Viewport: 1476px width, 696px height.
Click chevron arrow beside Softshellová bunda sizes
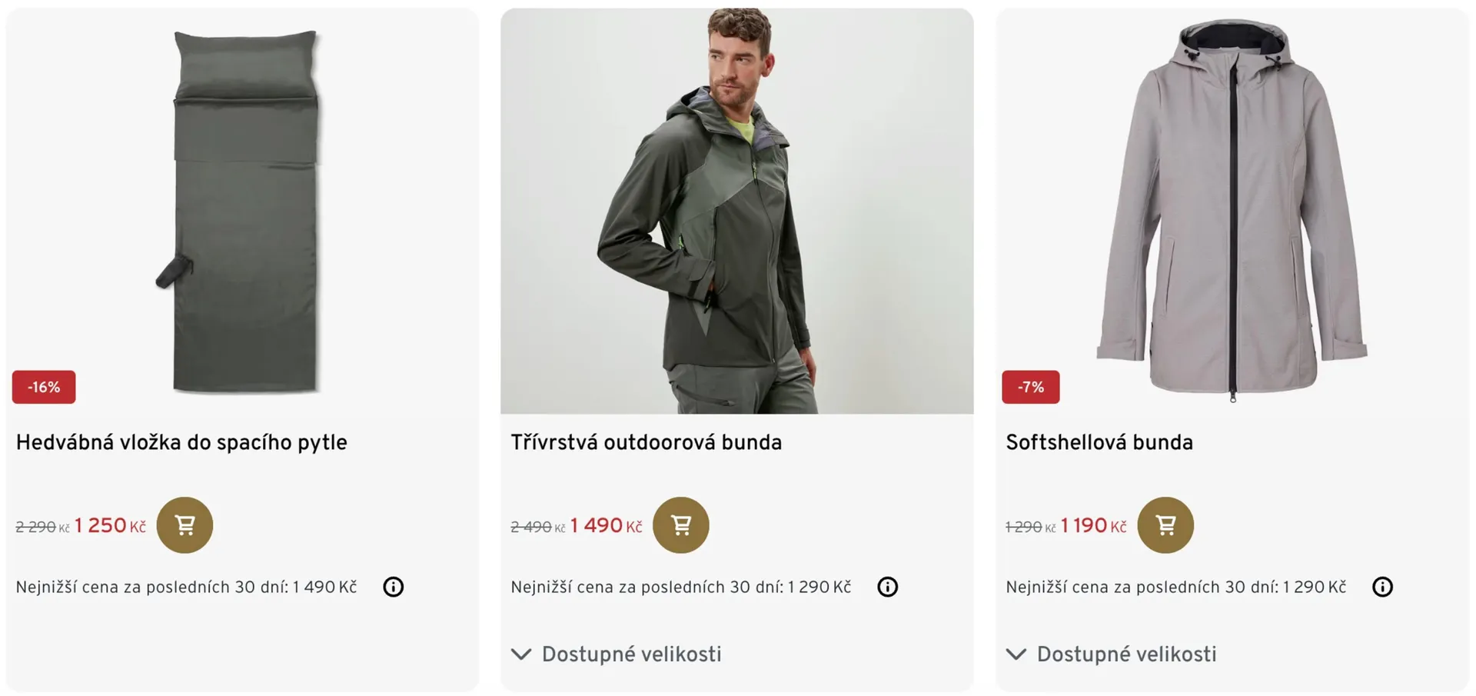click(1016, 654)
